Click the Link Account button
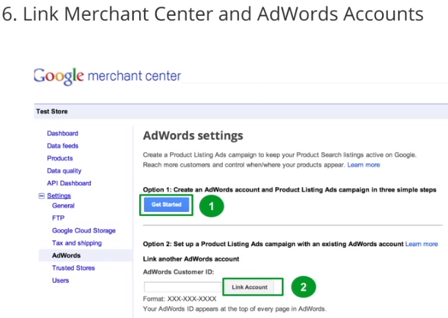 [249, 287]
